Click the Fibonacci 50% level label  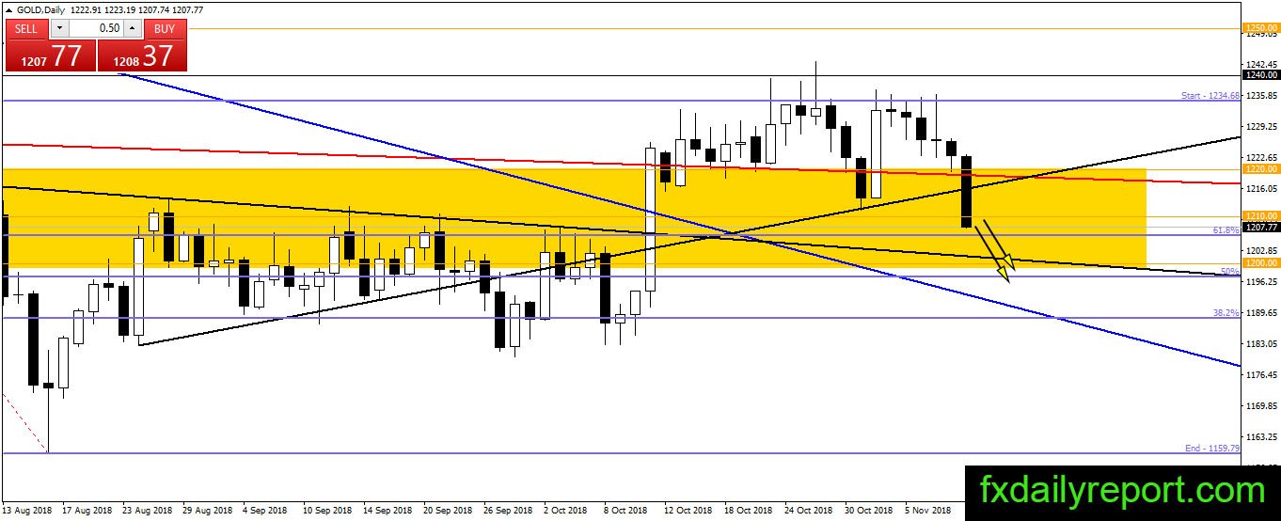tap(1230, 272)
